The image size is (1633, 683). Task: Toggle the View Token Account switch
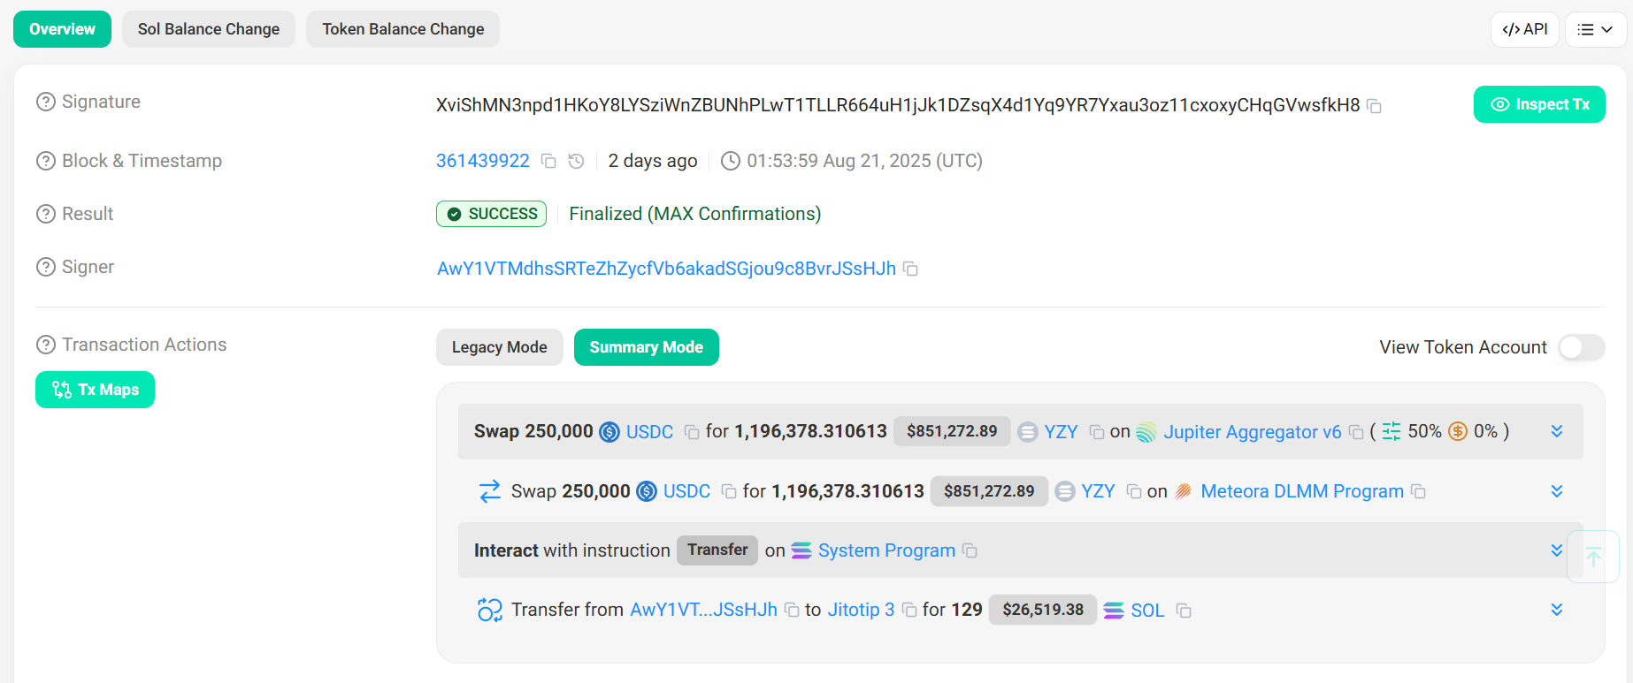1582,347
